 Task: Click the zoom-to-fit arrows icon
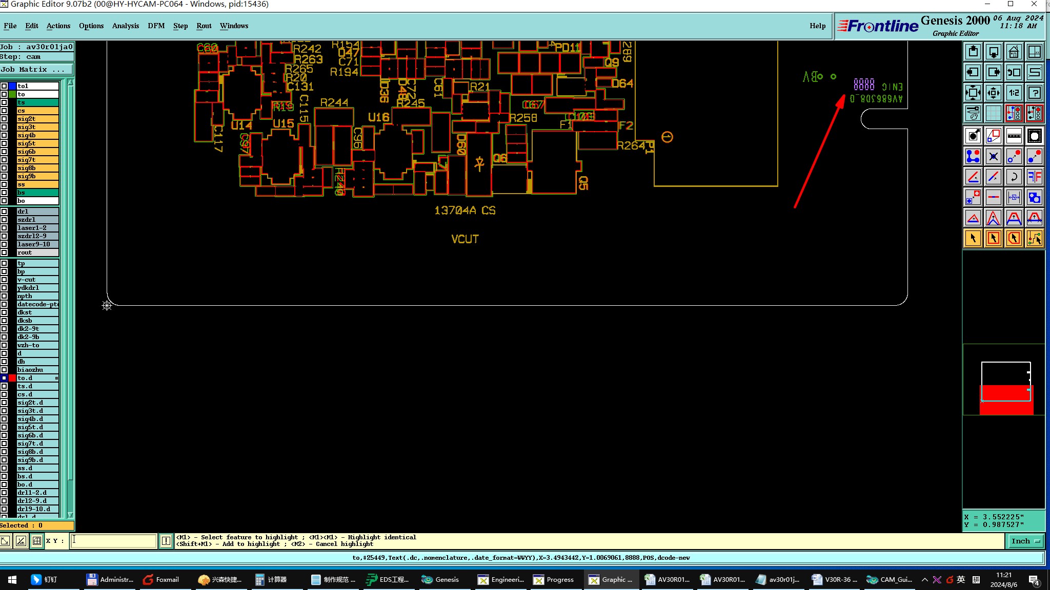coord(973,93)
